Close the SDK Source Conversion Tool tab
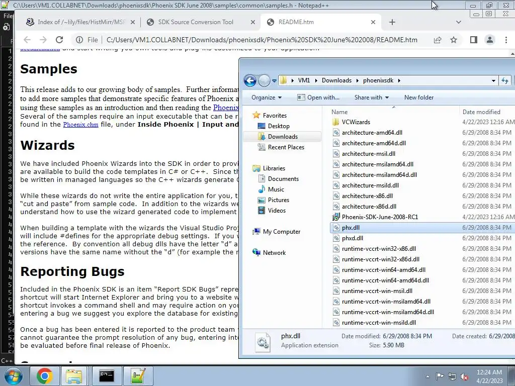Screen dimensions: 515x386 coord(252,22)
